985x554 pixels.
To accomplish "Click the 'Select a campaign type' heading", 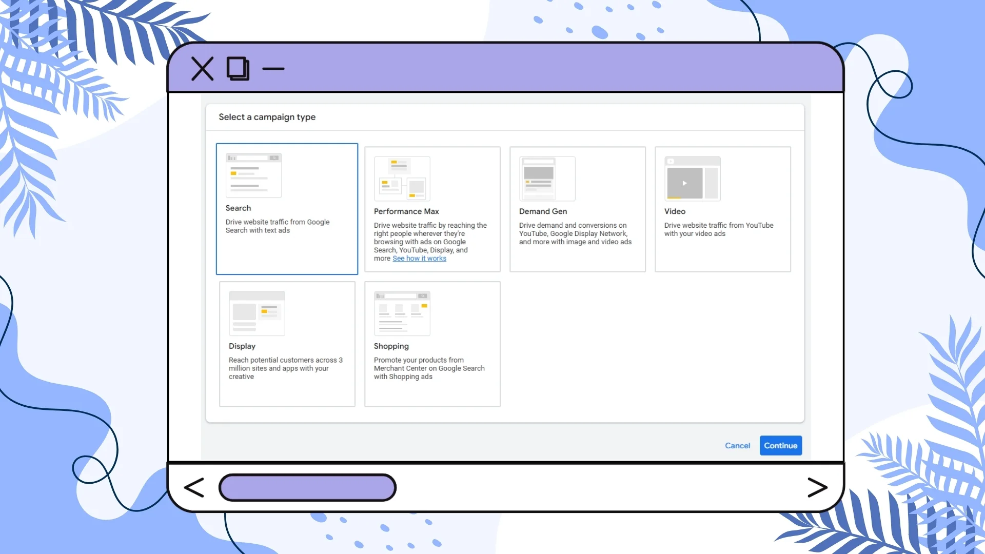I will click(x=267, y=117).
